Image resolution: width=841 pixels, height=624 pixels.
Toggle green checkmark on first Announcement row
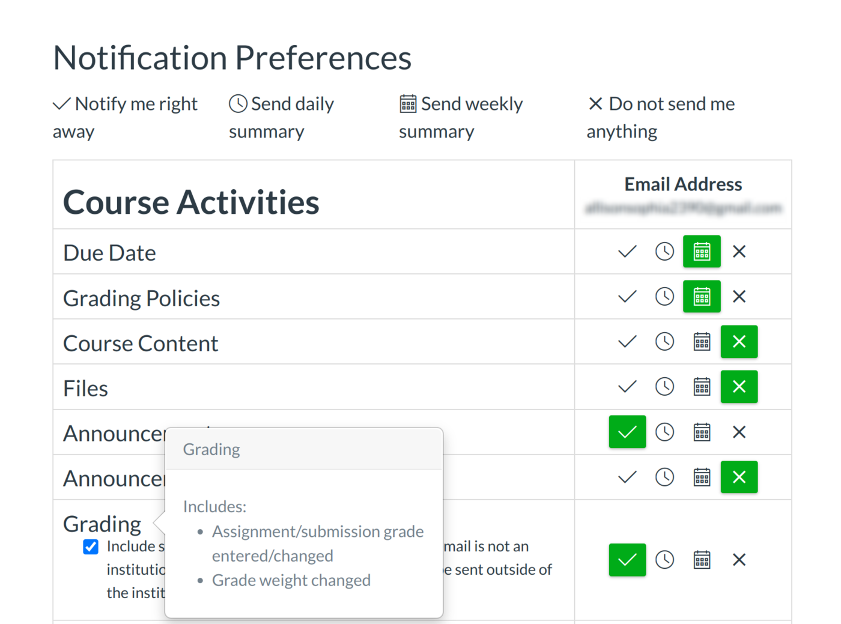click(627, 432)
